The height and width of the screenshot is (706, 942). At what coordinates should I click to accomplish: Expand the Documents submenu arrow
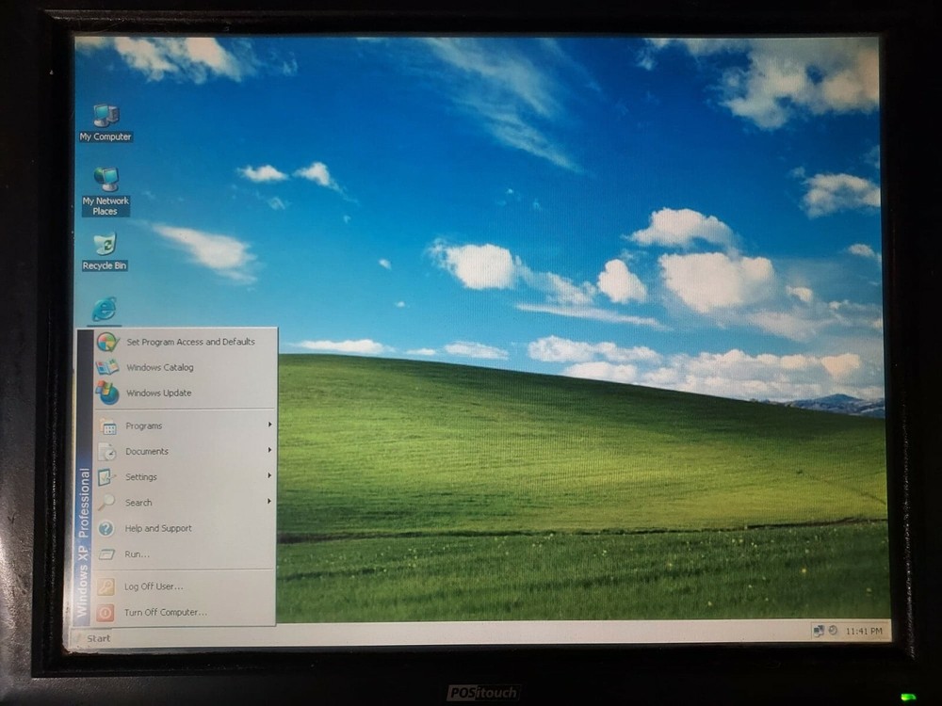[269, 451]
